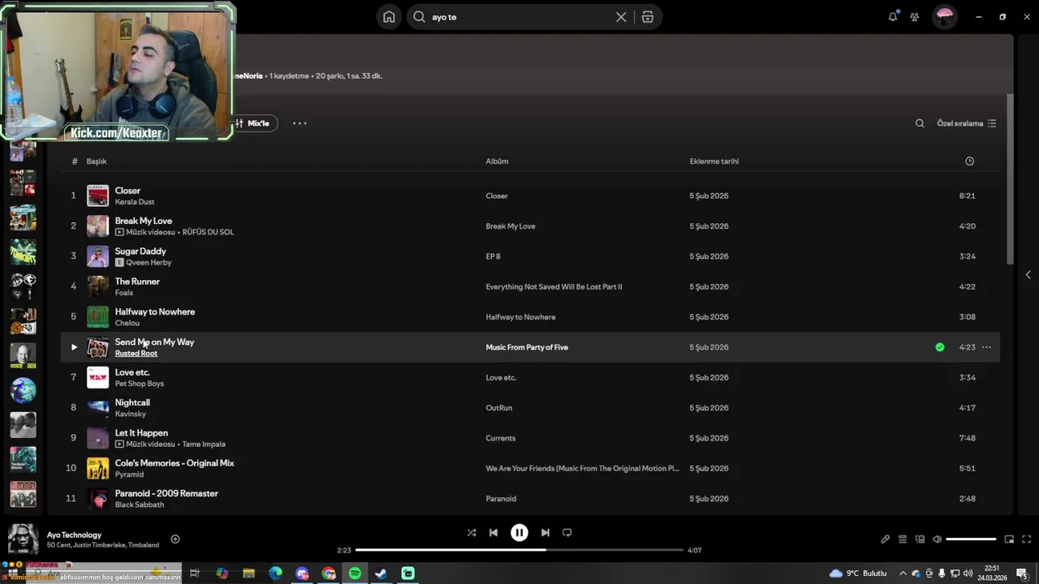The width and height of the screenshot is (1039, 584).
Task: Click the Paranoid - 2009 Remaster title
Action: pyautogui.click(x=166, y=493)
